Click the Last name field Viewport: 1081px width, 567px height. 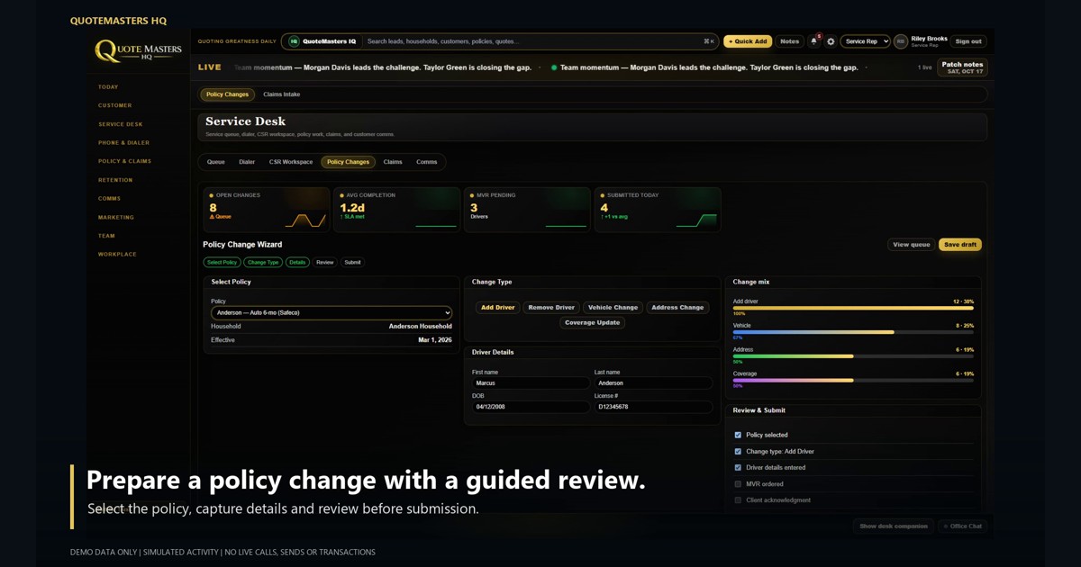coord(653,383)
